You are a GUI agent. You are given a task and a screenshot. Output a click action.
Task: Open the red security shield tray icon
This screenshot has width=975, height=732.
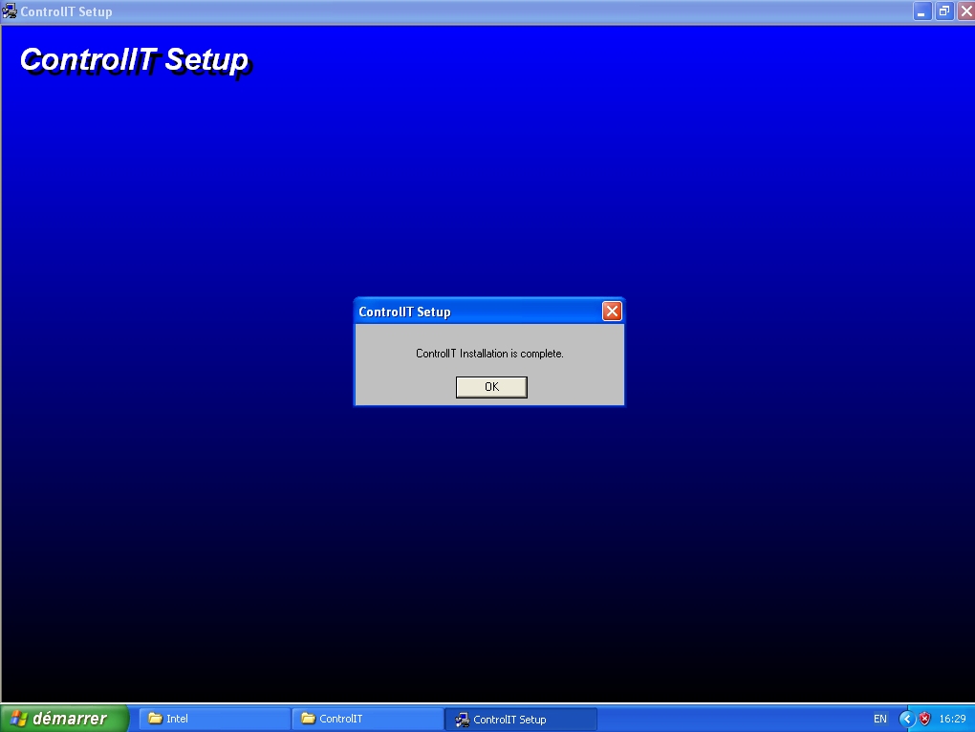pyautogui.click(x=925, y=719)
